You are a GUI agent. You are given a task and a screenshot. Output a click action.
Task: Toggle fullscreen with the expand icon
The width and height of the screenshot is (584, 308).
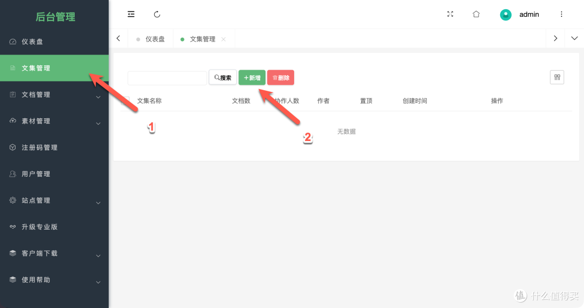pyautogui.click(x=450, y=14)
